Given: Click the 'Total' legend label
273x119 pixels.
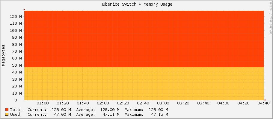Looking at the screenshot, I should 16,109.
